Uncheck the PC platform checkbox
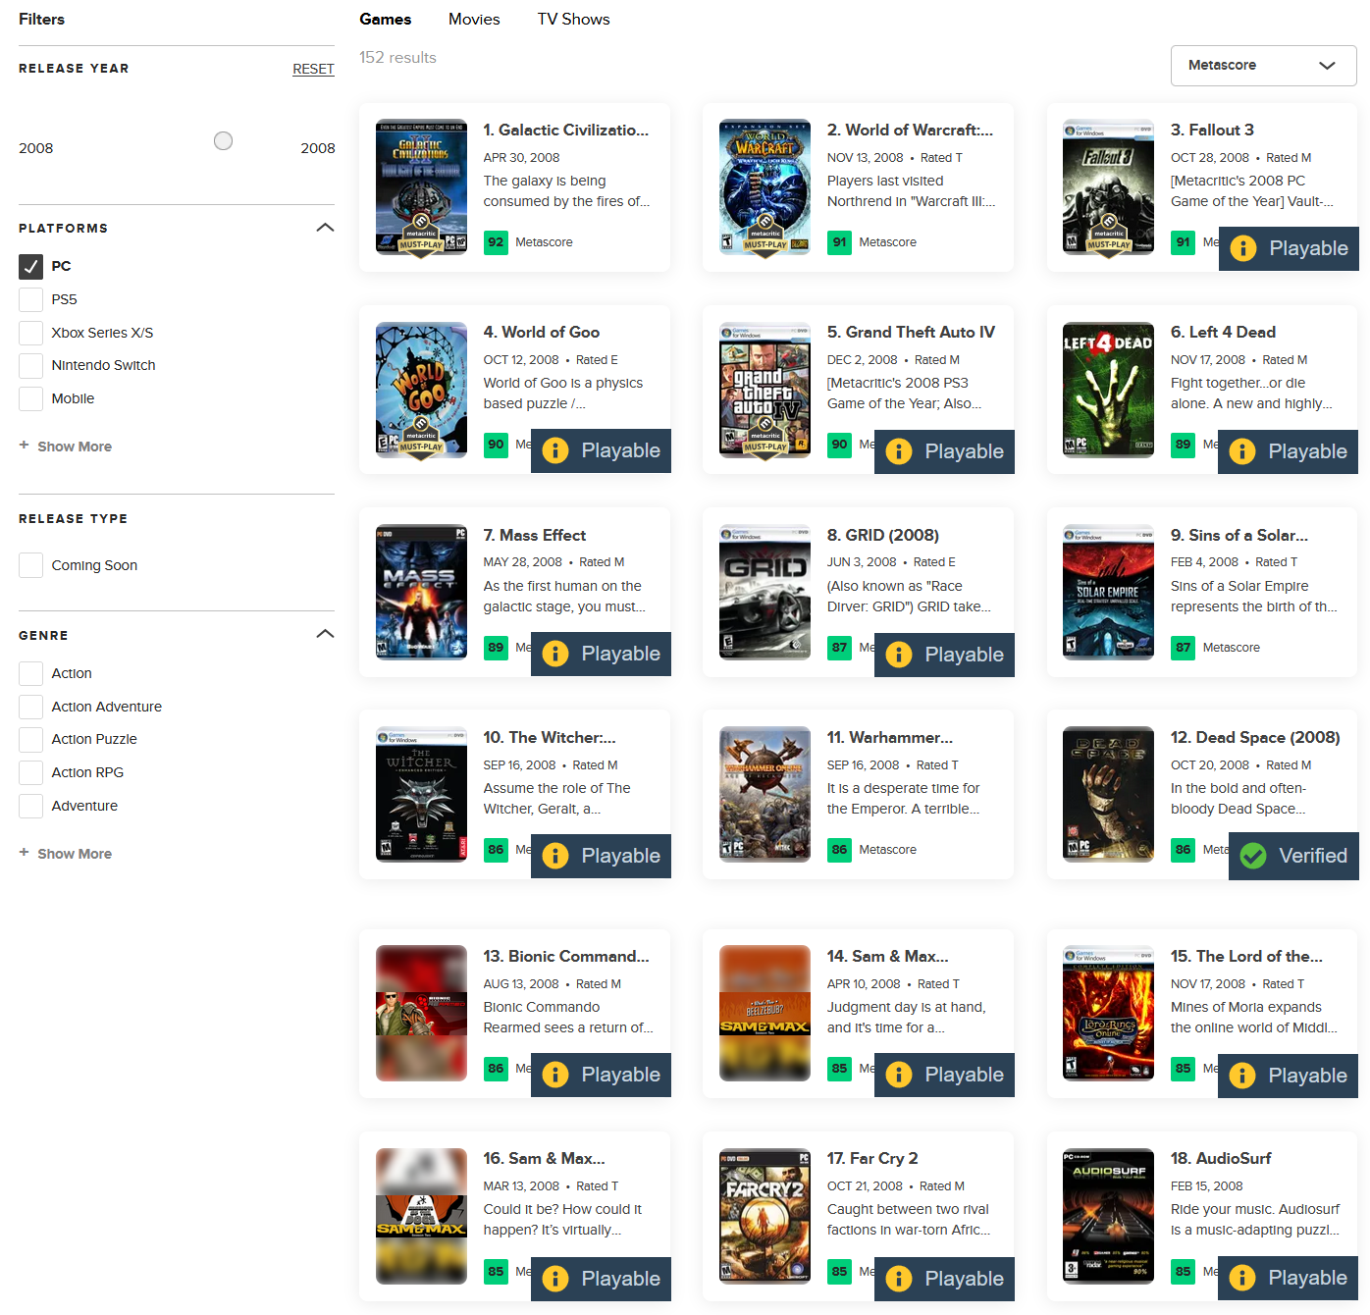 [30, 266]
